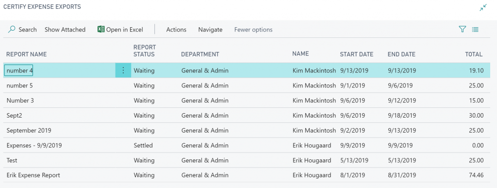Sort by the Department column header
497x188 pixels.
[x=200, y=54]
